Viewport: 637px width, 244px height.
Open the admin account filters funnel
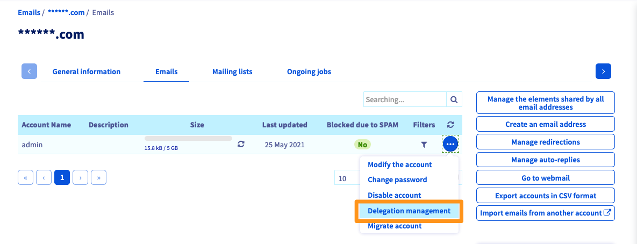[424, 144]
